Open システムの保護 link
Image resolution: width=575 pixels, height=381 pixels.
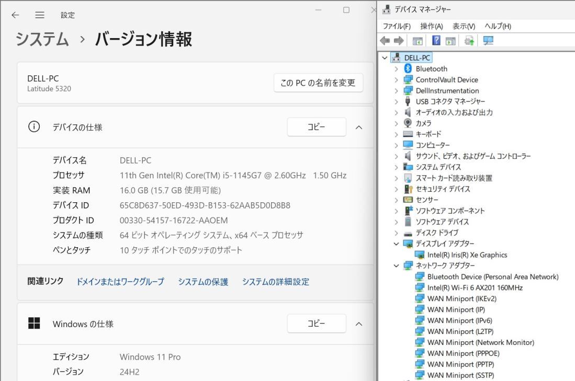(203, 281)
